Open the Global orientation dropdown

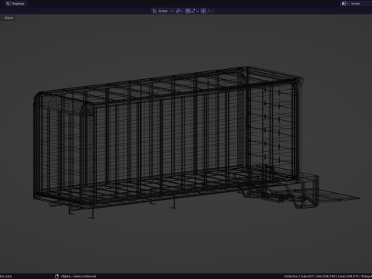click(x=162, y=11)
